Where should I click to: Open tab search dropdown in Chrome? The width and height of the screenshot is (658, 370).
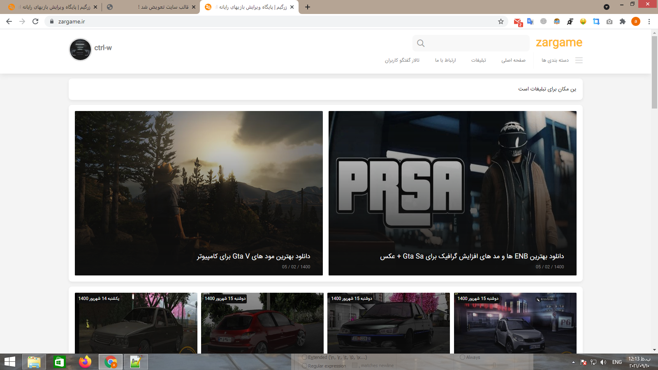pyautogui.click(x=607, y=7)
